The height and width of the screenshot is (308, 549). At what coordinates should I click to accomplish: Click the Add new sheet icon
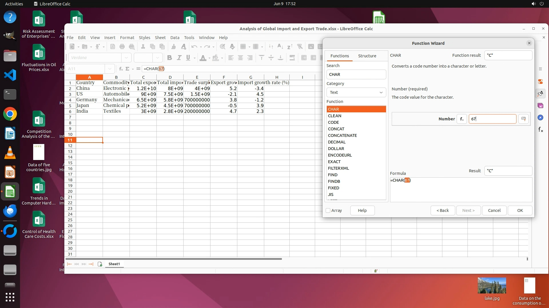point(100,264)
